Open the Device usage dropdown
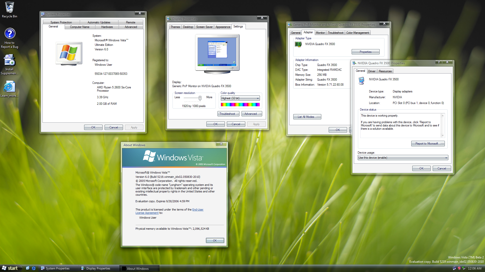 click(403, 158)
